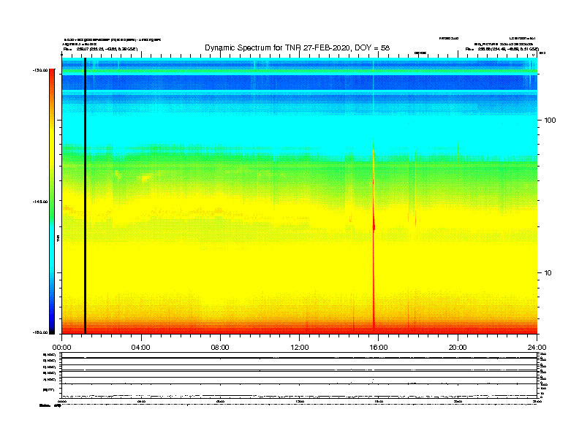Click the -160.00 label at color scale bottom

(x=40, y=332)
